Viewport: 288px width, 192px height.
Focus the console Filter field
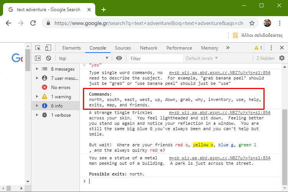tap(156, 58)
